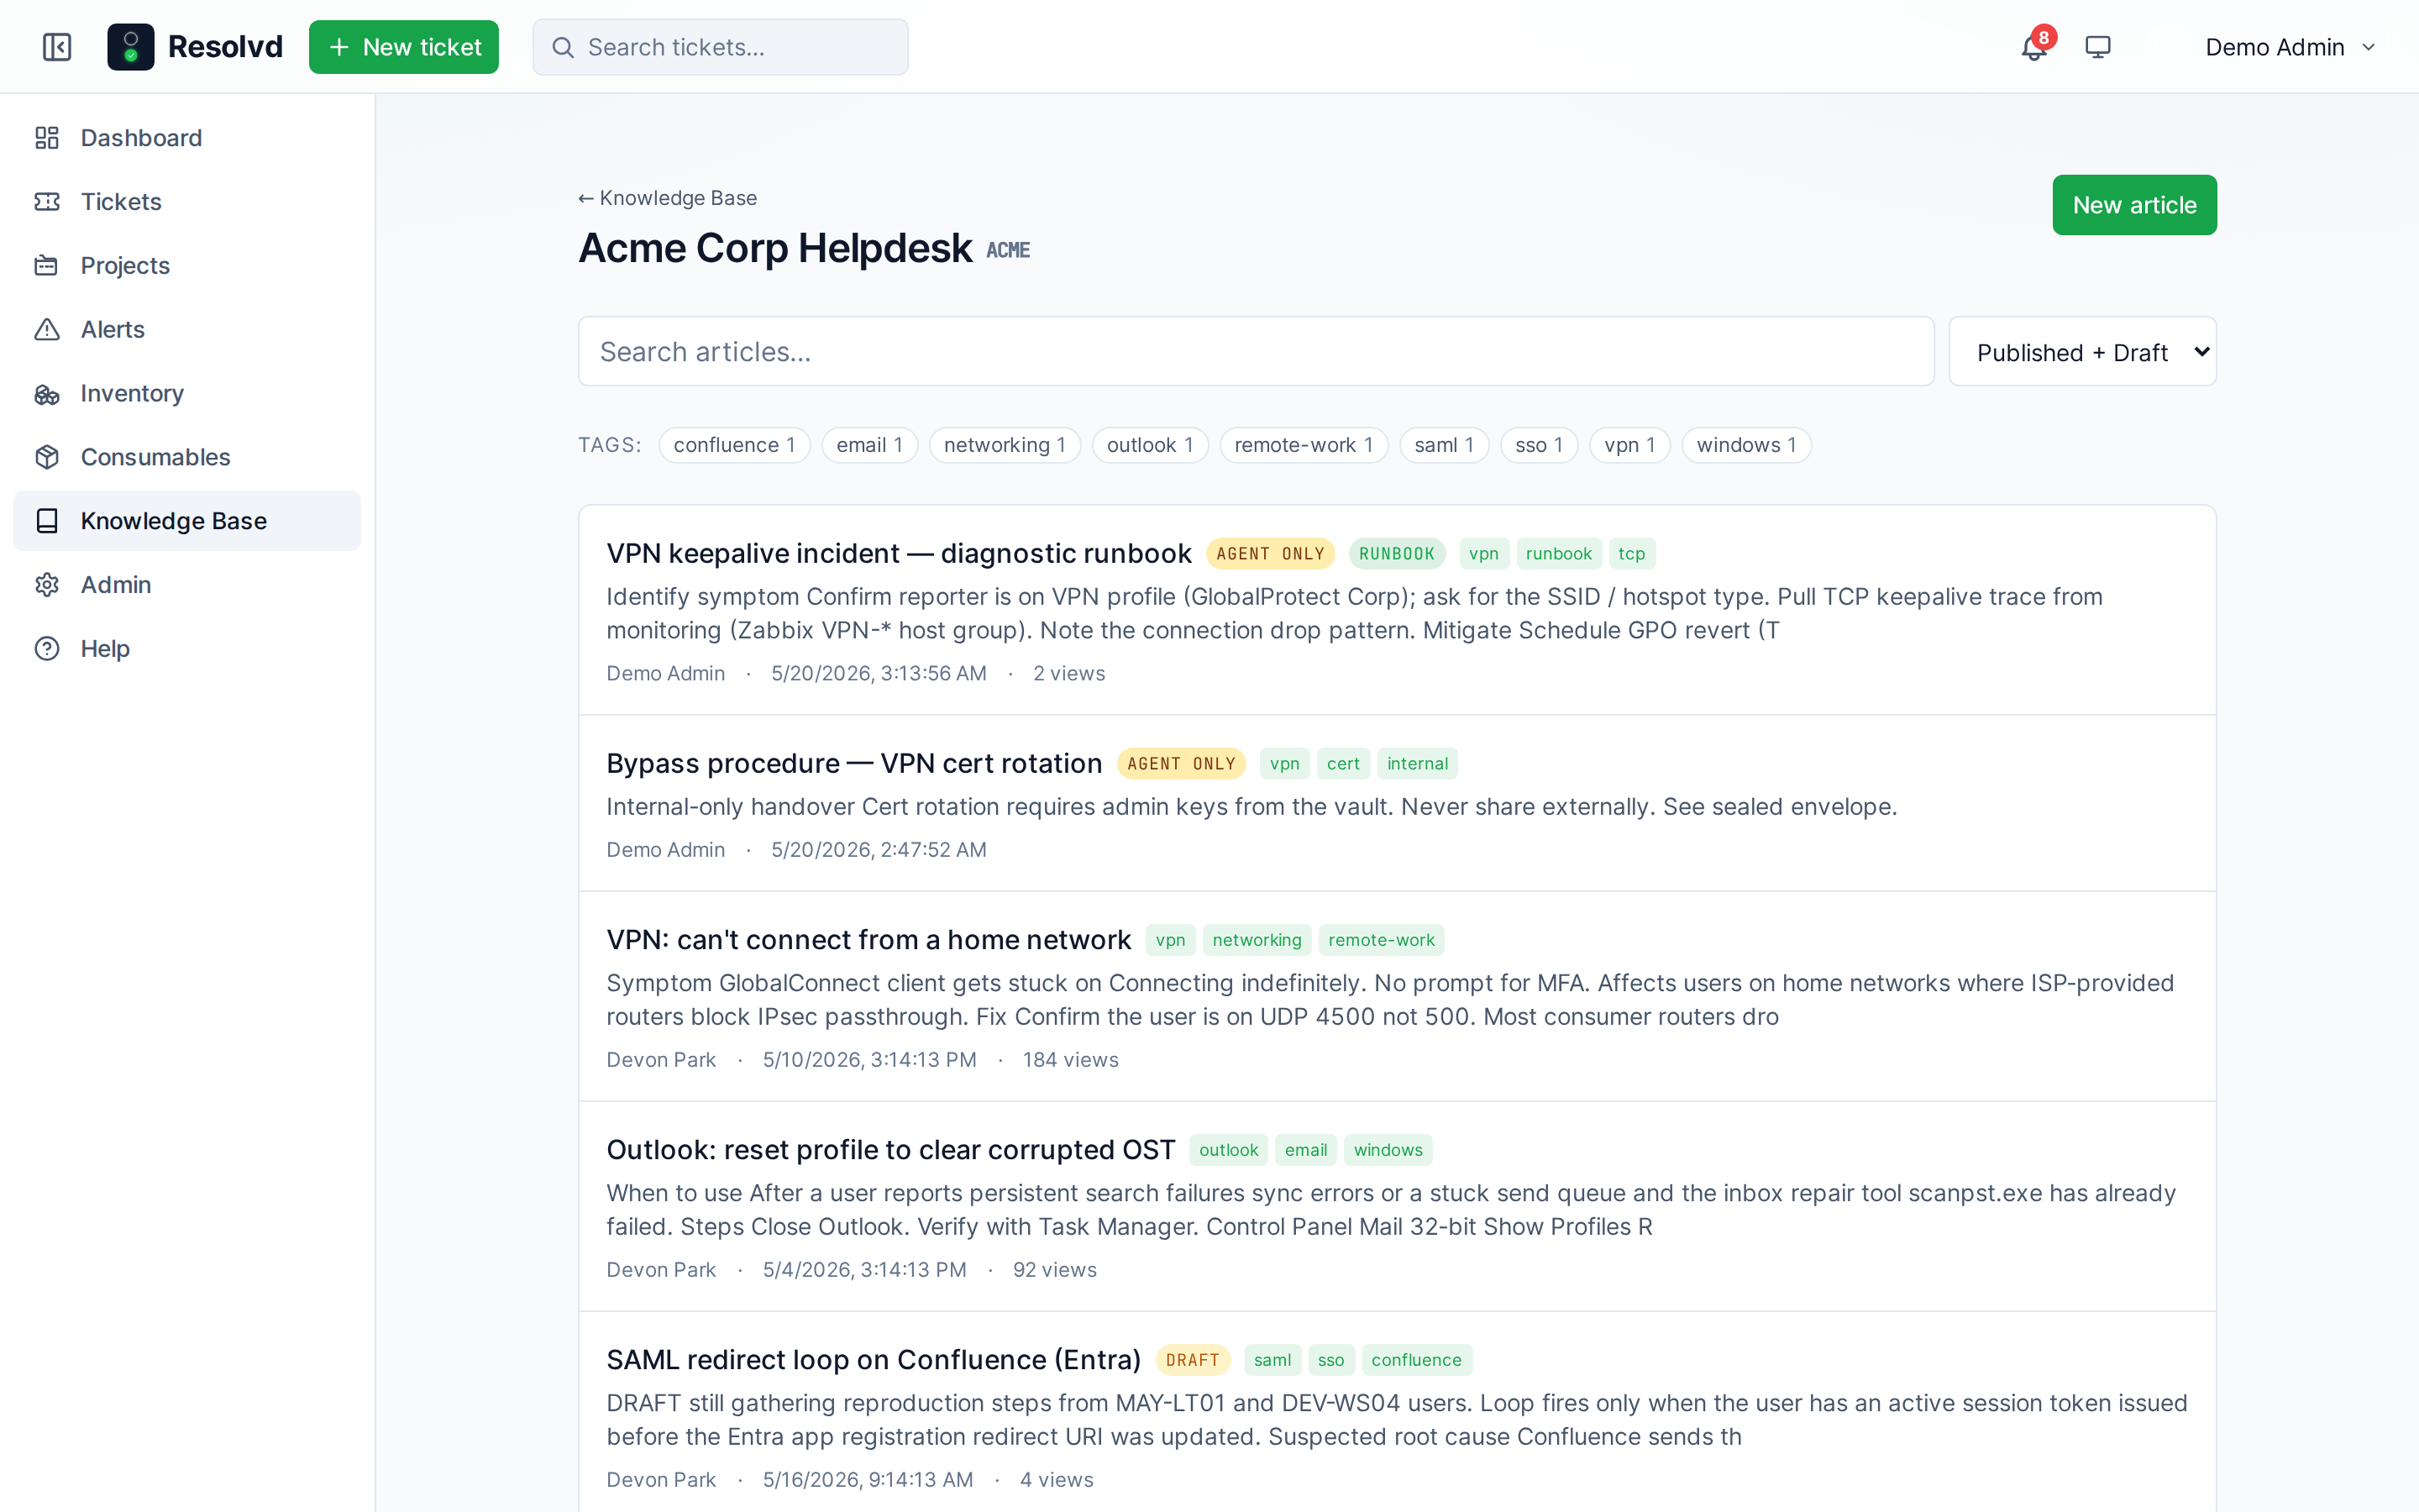Open the Published + Draft filter dropdown

pyautogui.click(x=2082, y=352)
